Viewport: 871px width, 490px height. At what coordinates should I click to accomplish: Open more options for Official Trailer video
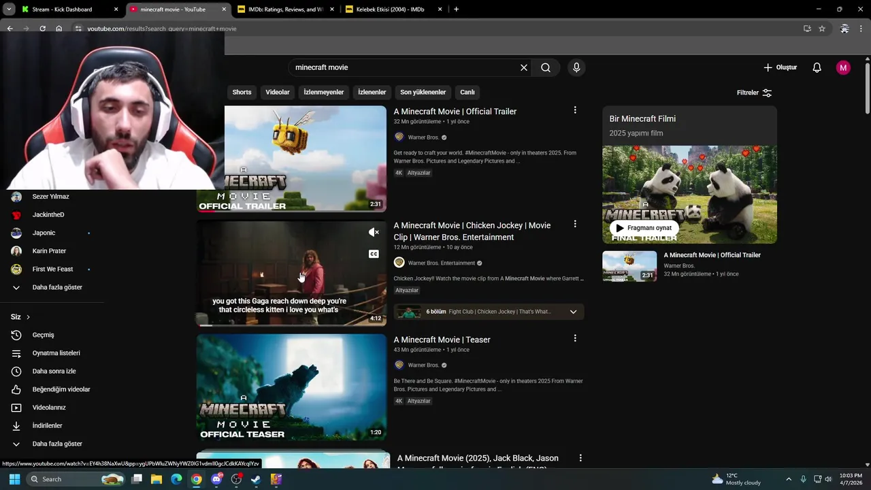point(575,110)
